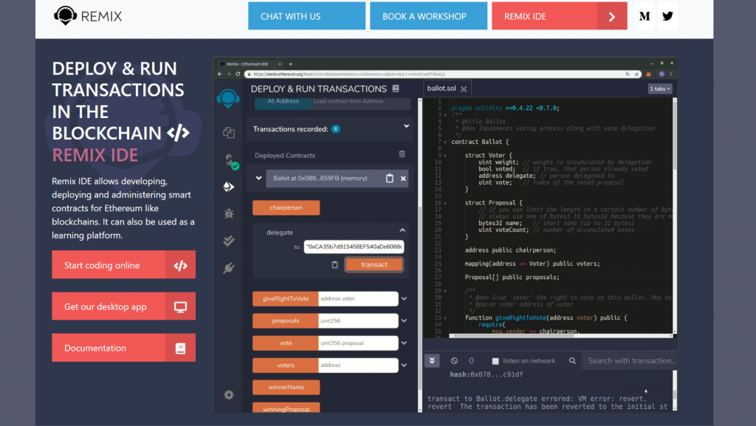Viewport: 756px width, 426px height.
Task: Click the arrow on the REMIX IDE button
Action: 612,16
